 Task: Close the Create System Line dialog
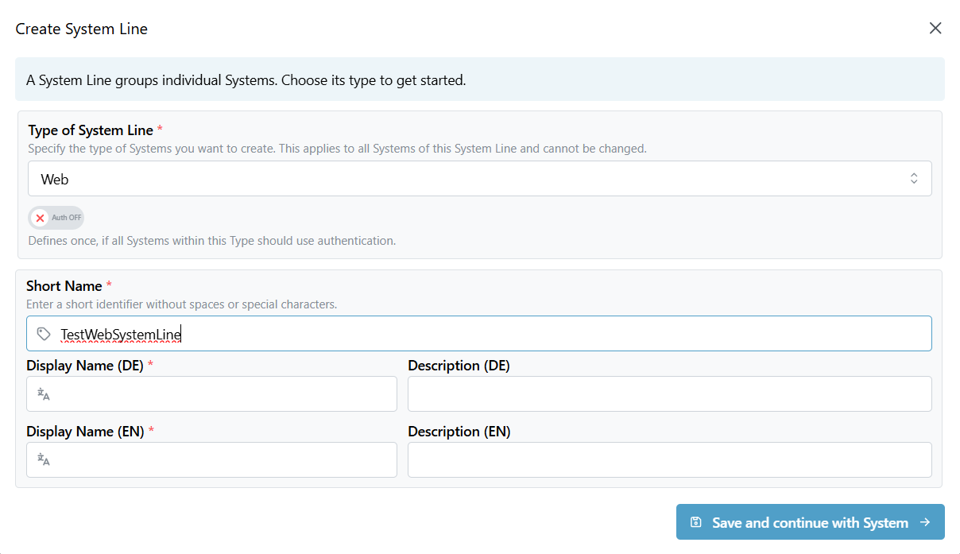(935, 29)
